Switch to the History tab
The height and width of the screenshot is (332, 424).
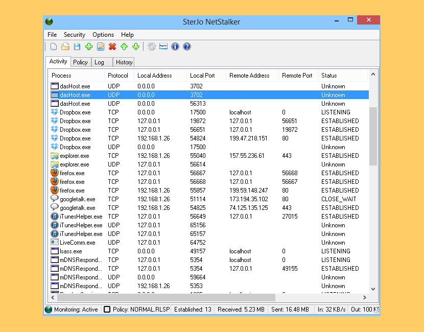[x=124, y=62]
